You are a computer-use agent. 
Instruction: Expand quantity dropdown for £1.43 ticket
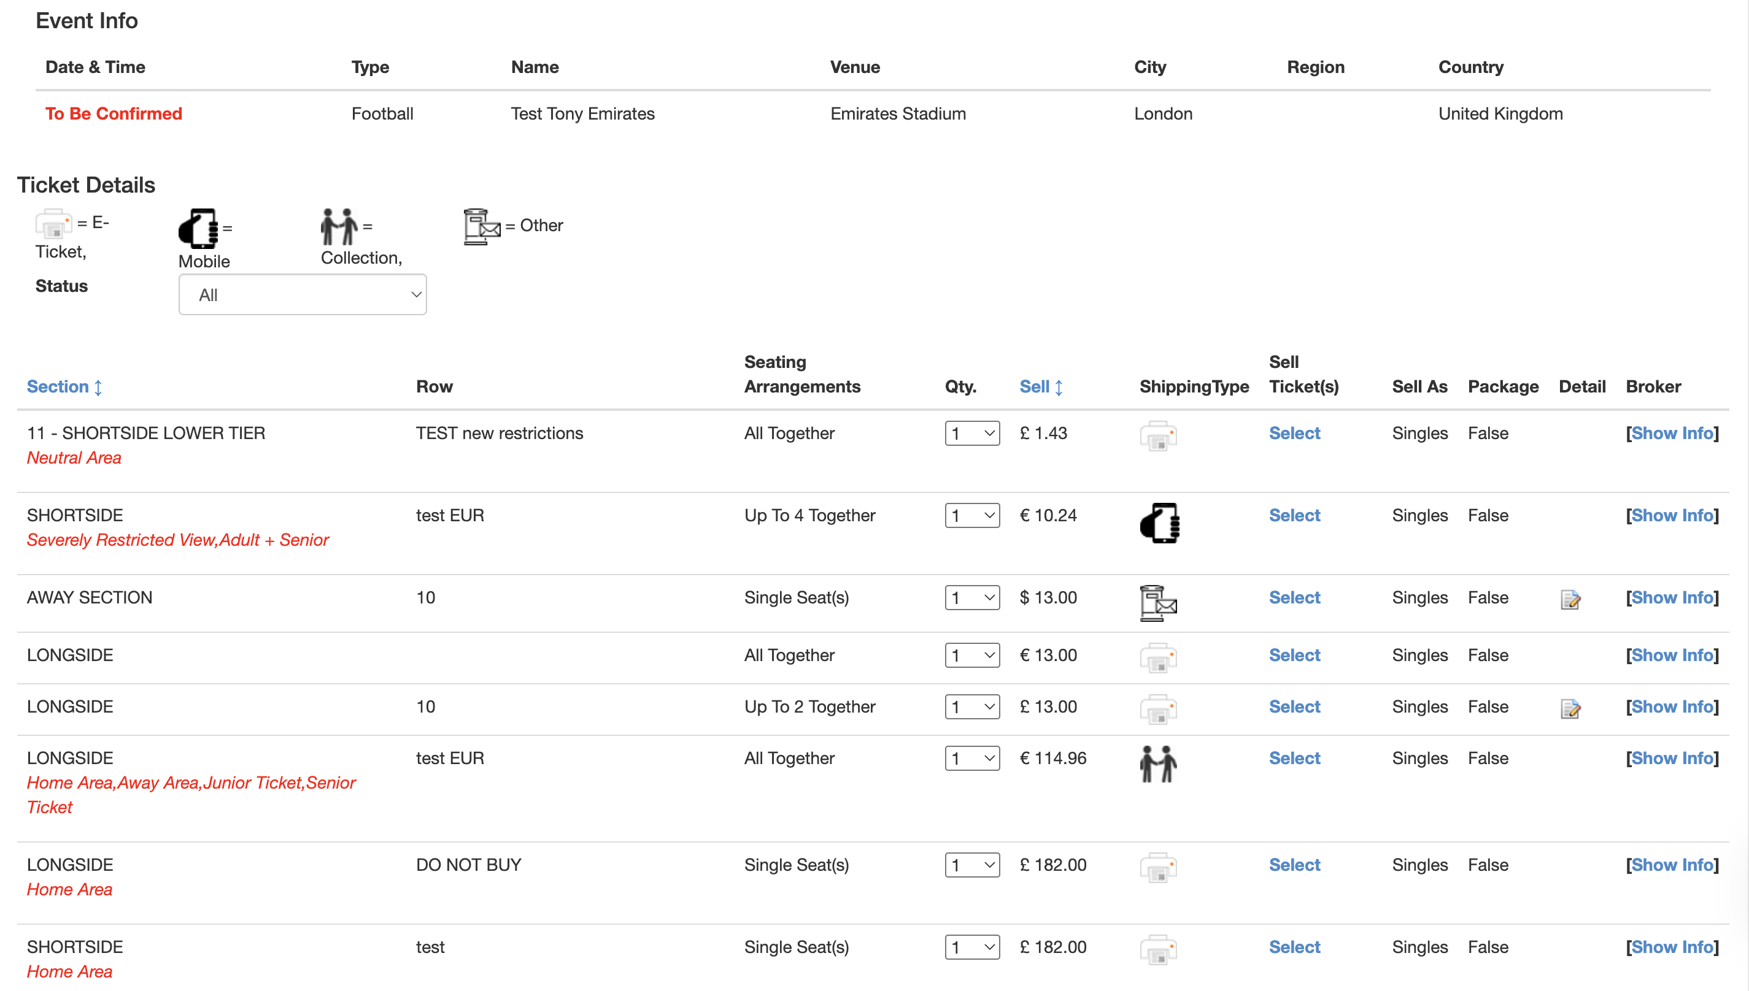(972, 434)
